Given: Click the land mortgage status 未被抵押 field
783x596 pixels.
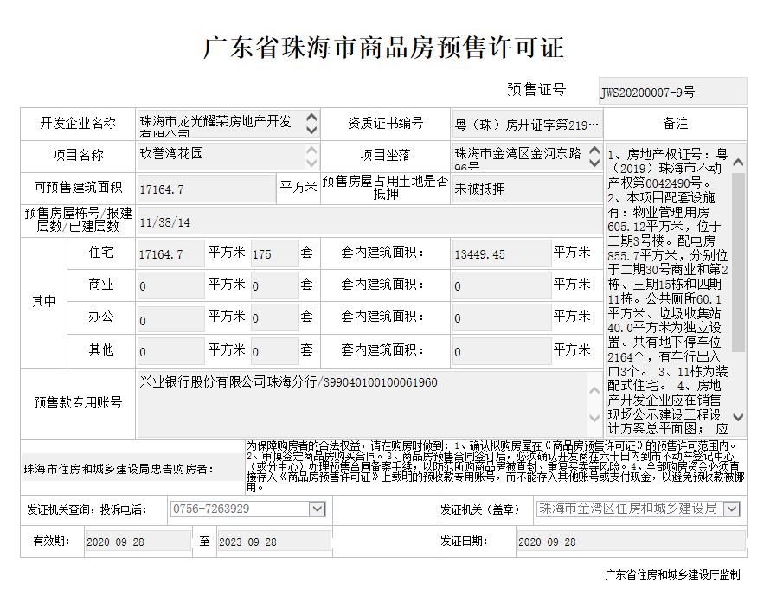Looking at the screenshot, I should [x=526, y=189].
